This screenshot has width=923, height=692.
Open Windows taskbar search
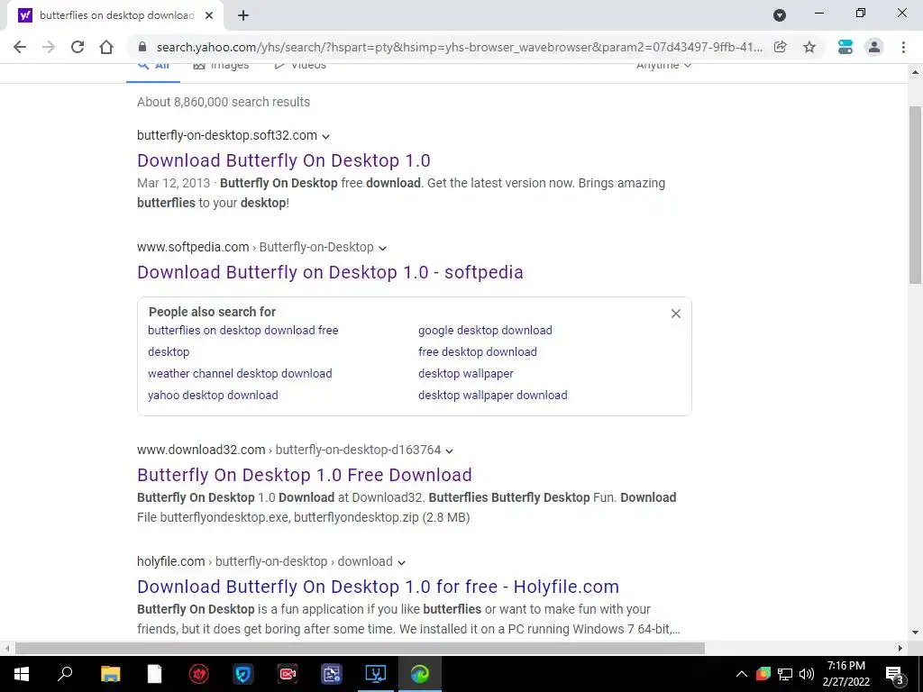point(65,674)
